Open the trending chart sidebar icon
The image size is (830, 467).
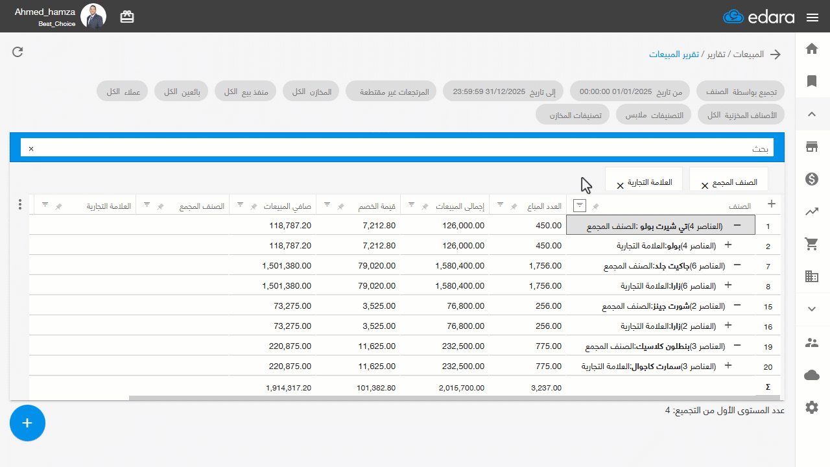pos(812,211)
